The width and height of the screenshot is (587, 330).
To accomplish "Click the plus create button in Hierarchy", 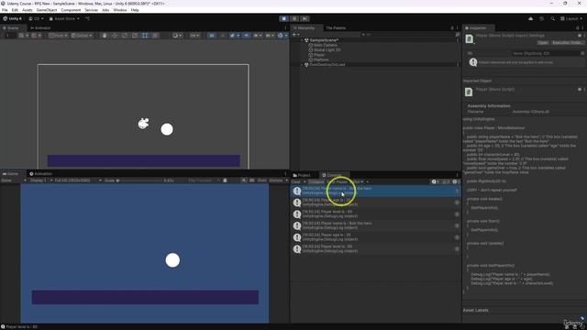I will click(x=295, y=35).
